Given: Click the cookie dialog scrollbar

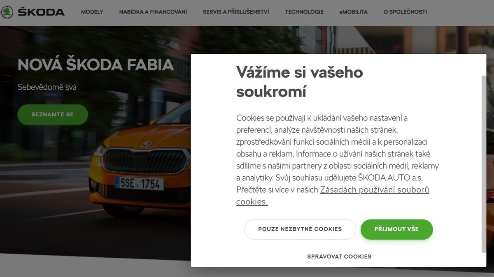Looking at the screenshot, I should 484,164.
